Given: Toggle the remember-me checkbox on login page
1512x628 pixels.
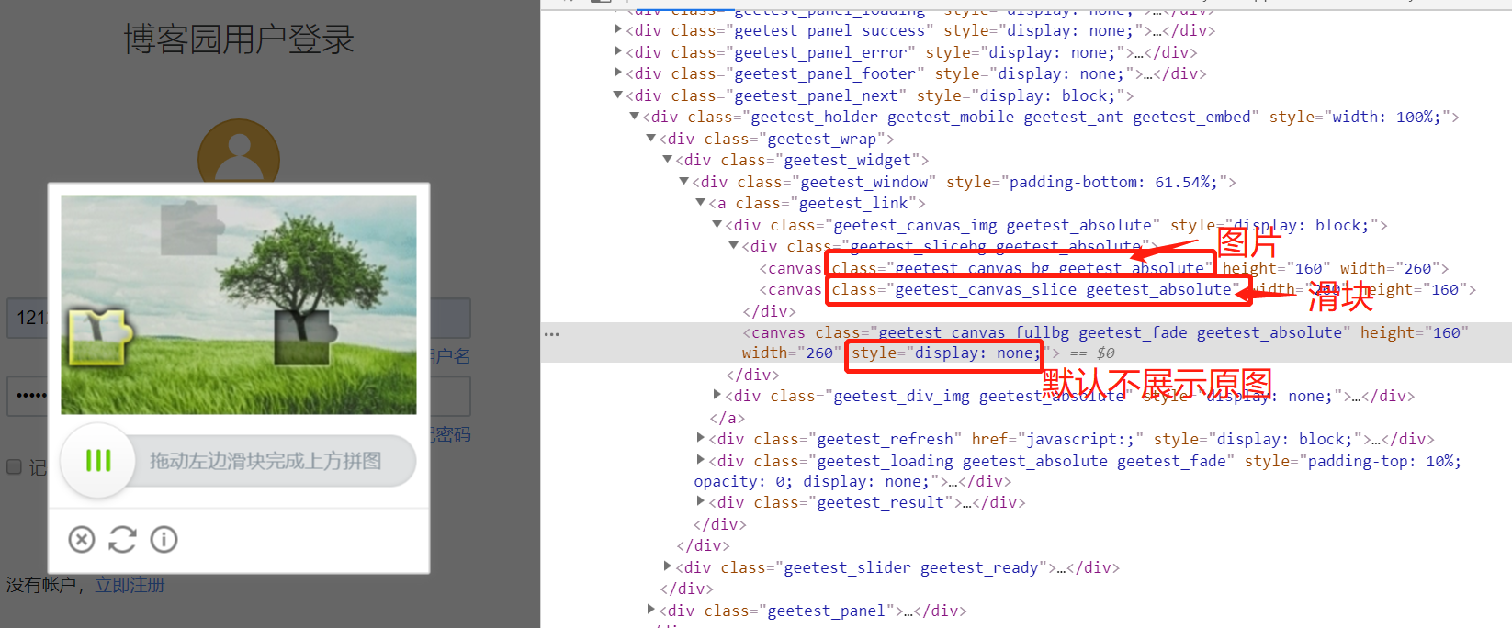Looking at the screenshot, I should [14, 467].
